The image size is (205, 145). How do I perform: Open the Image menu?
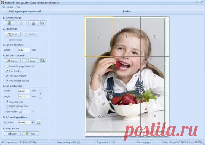(x=10, y=7)
